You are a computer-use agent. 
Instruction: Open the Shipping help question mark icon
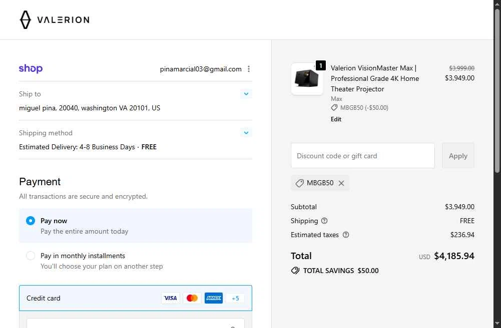click(x=324, y=221)
